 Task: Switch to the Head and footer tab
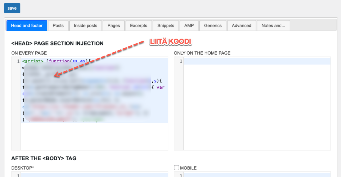pyautogui.click(x=27, y=26)
